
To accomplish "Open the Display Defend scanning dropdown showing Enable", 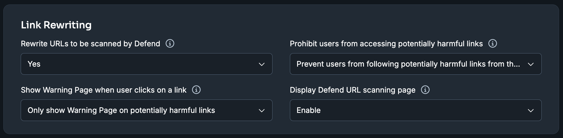I will [416, 110].
